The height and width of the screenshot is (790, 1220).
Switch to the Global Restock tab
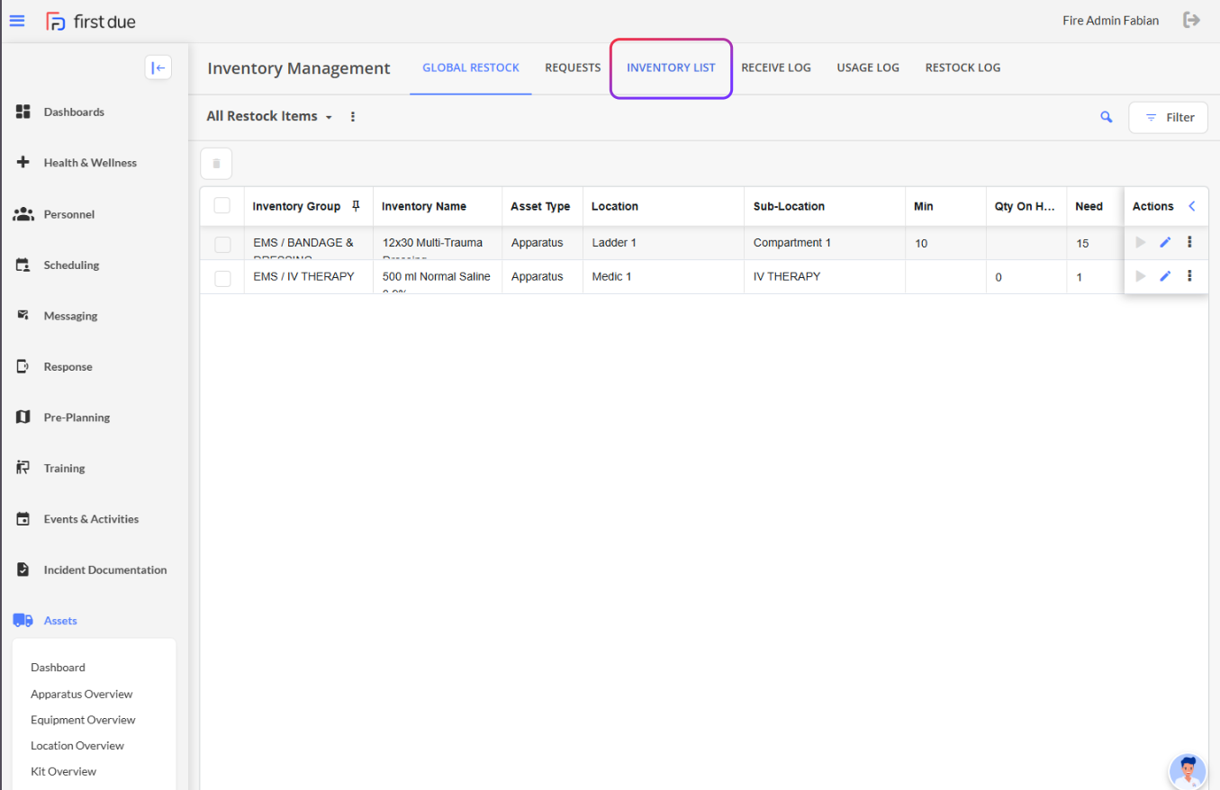point(471,67)
